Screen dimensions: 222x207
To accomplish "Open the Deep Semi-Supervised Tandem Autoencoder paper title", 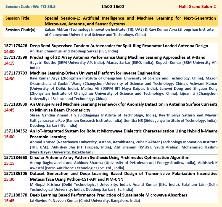I will (x=119, y=46).
